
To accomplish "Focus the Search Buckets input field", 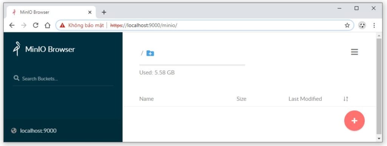I will [x=63, y=78].
